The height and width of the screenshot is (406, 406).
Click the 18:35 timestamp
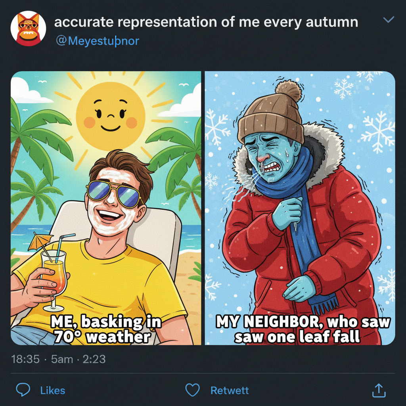(x=25, y=359)
